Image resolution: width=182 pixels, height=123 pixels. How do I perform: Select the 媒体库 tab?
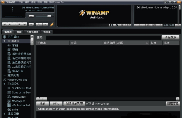8,32
